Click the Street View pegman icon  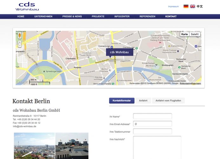[x=20, y=35]
